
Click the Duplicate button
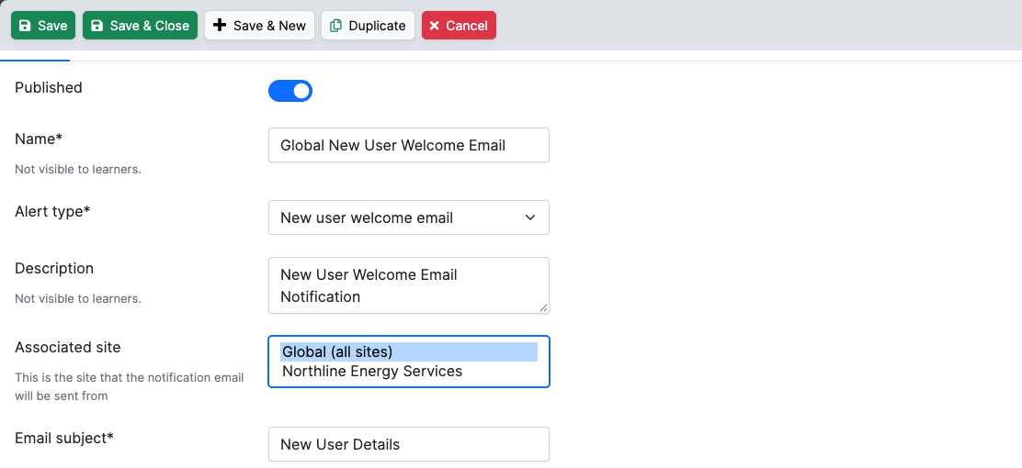[x=369, y=26]
